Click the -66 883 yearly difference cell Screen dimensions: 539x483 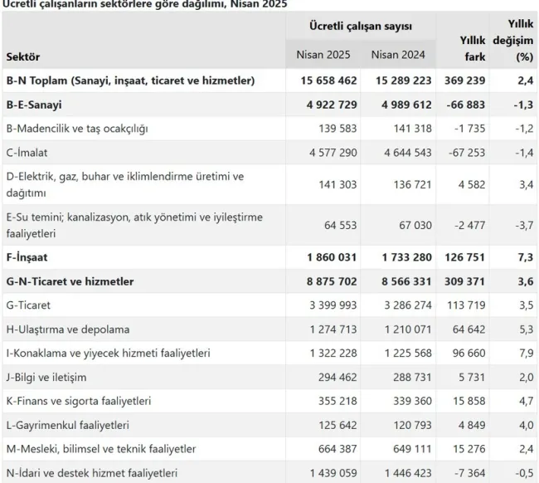pos(465,105)
